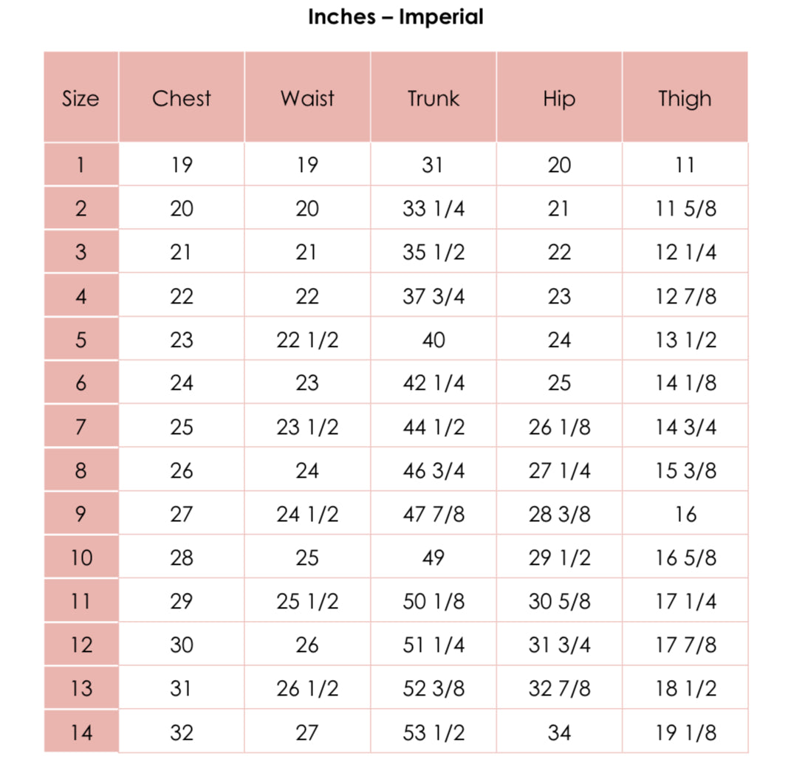788x762 pixels.
Task: Select hip measurement 26 1/8
Action: (x=559, y=427)
